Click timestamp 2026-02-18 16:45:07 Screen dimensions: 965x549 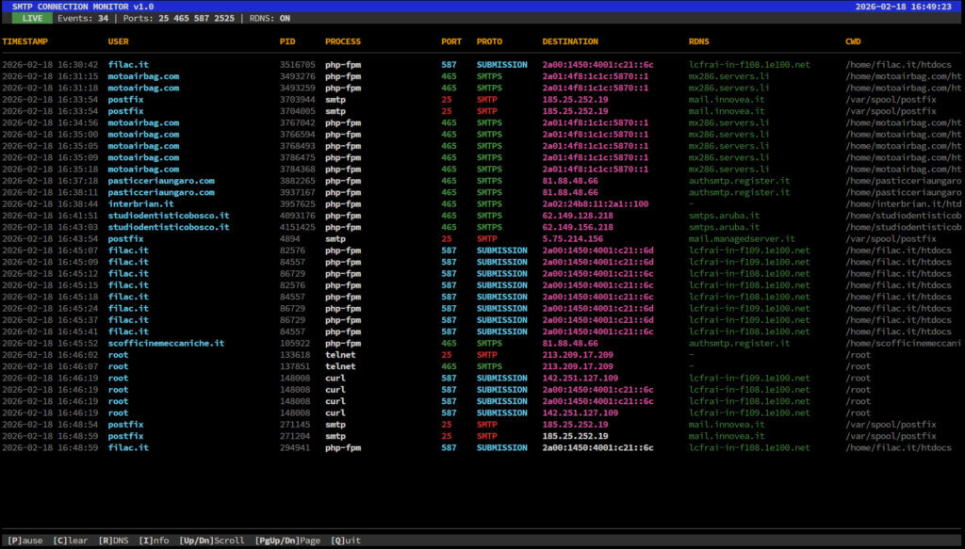click(x=50, y=250)
